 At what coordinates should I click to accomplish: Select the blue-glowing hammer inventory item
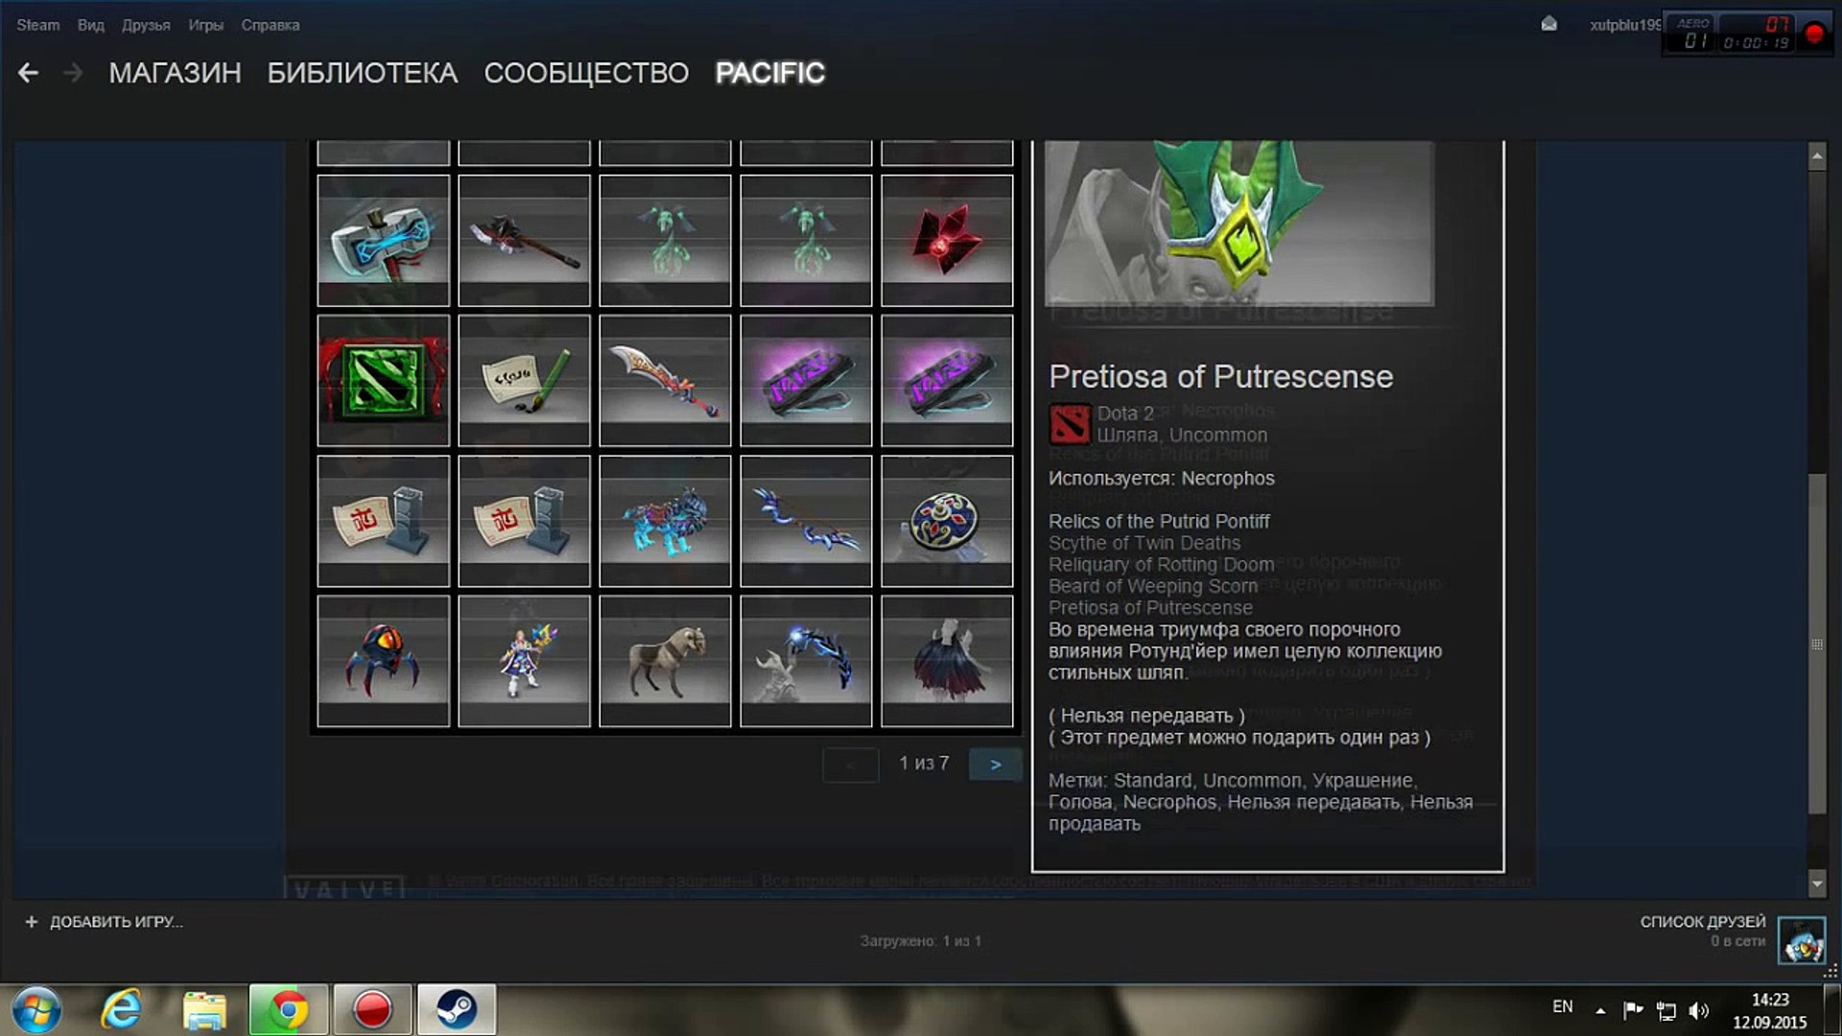[x=383, y=240]
